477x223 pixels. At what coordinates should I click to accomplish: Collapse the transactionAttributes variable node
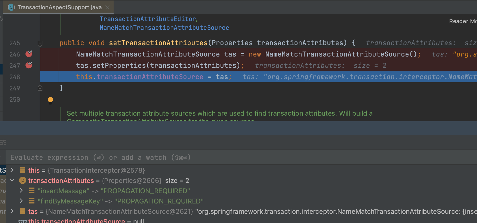click(x=12, y=180)
